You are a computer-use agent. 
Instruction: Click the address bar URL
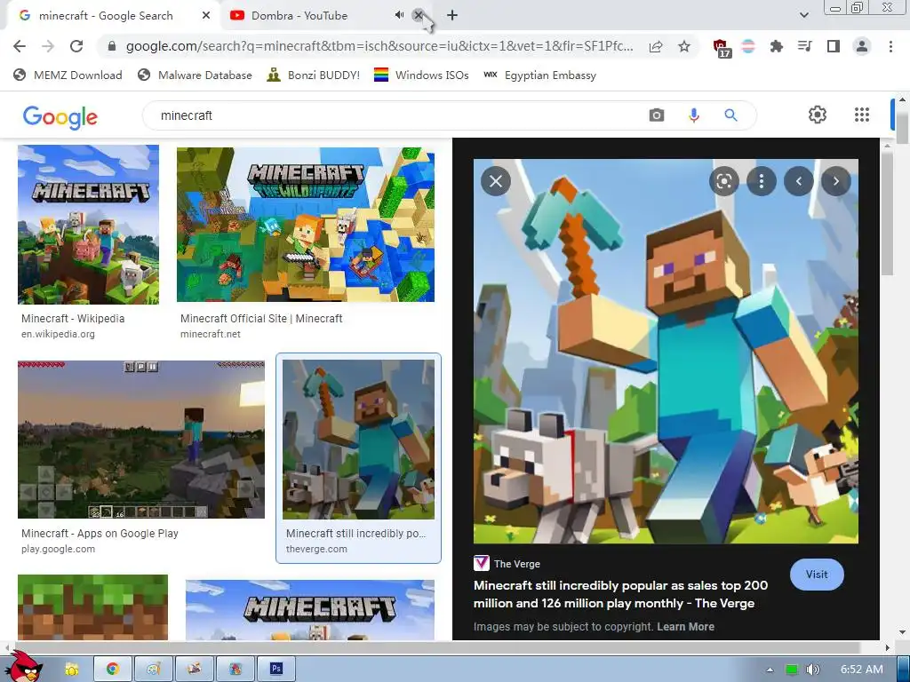click(x=379, y=46)
